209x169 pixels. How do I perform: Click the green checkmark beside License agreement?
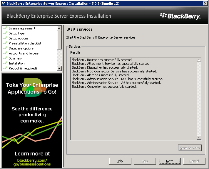5,28
